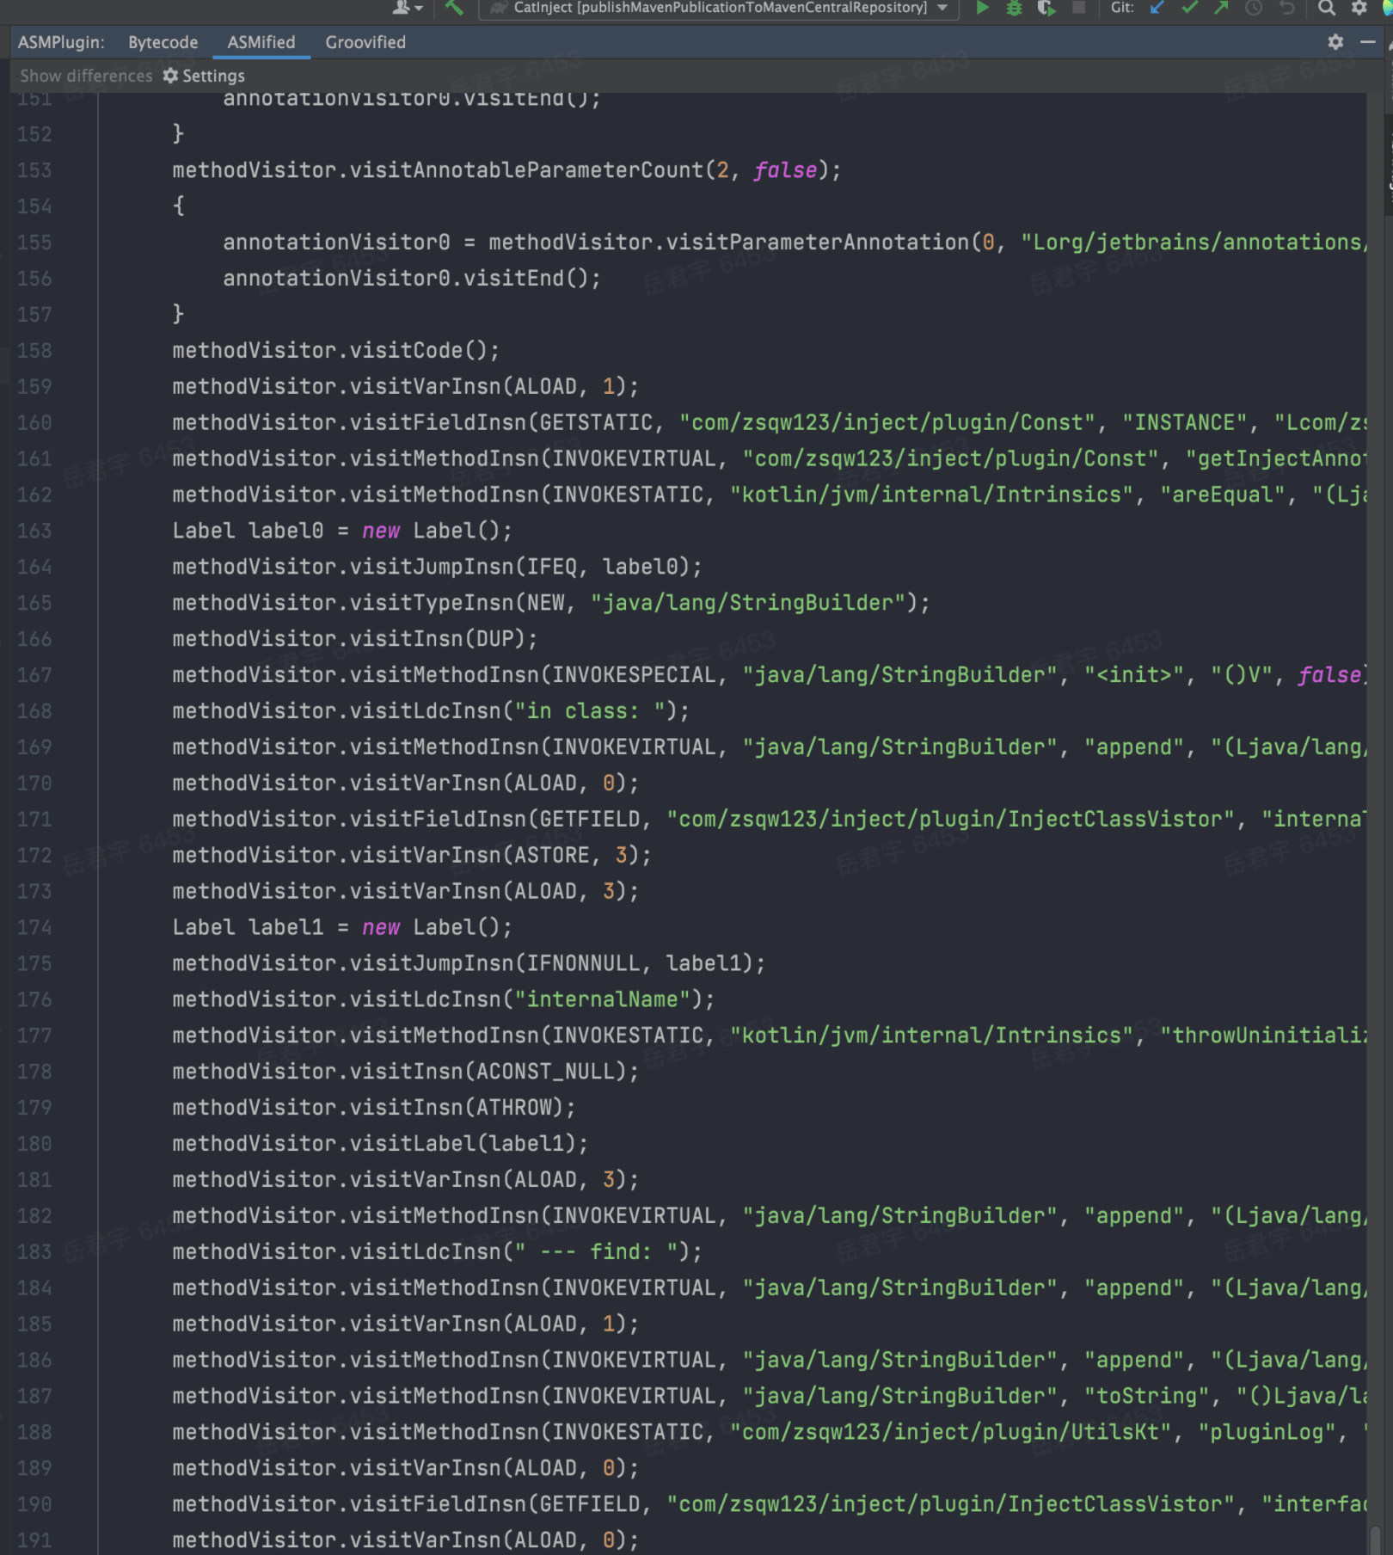Click the Show differences link
The height and width of the screenshot is (1555, 1393).
click(86, 76)
